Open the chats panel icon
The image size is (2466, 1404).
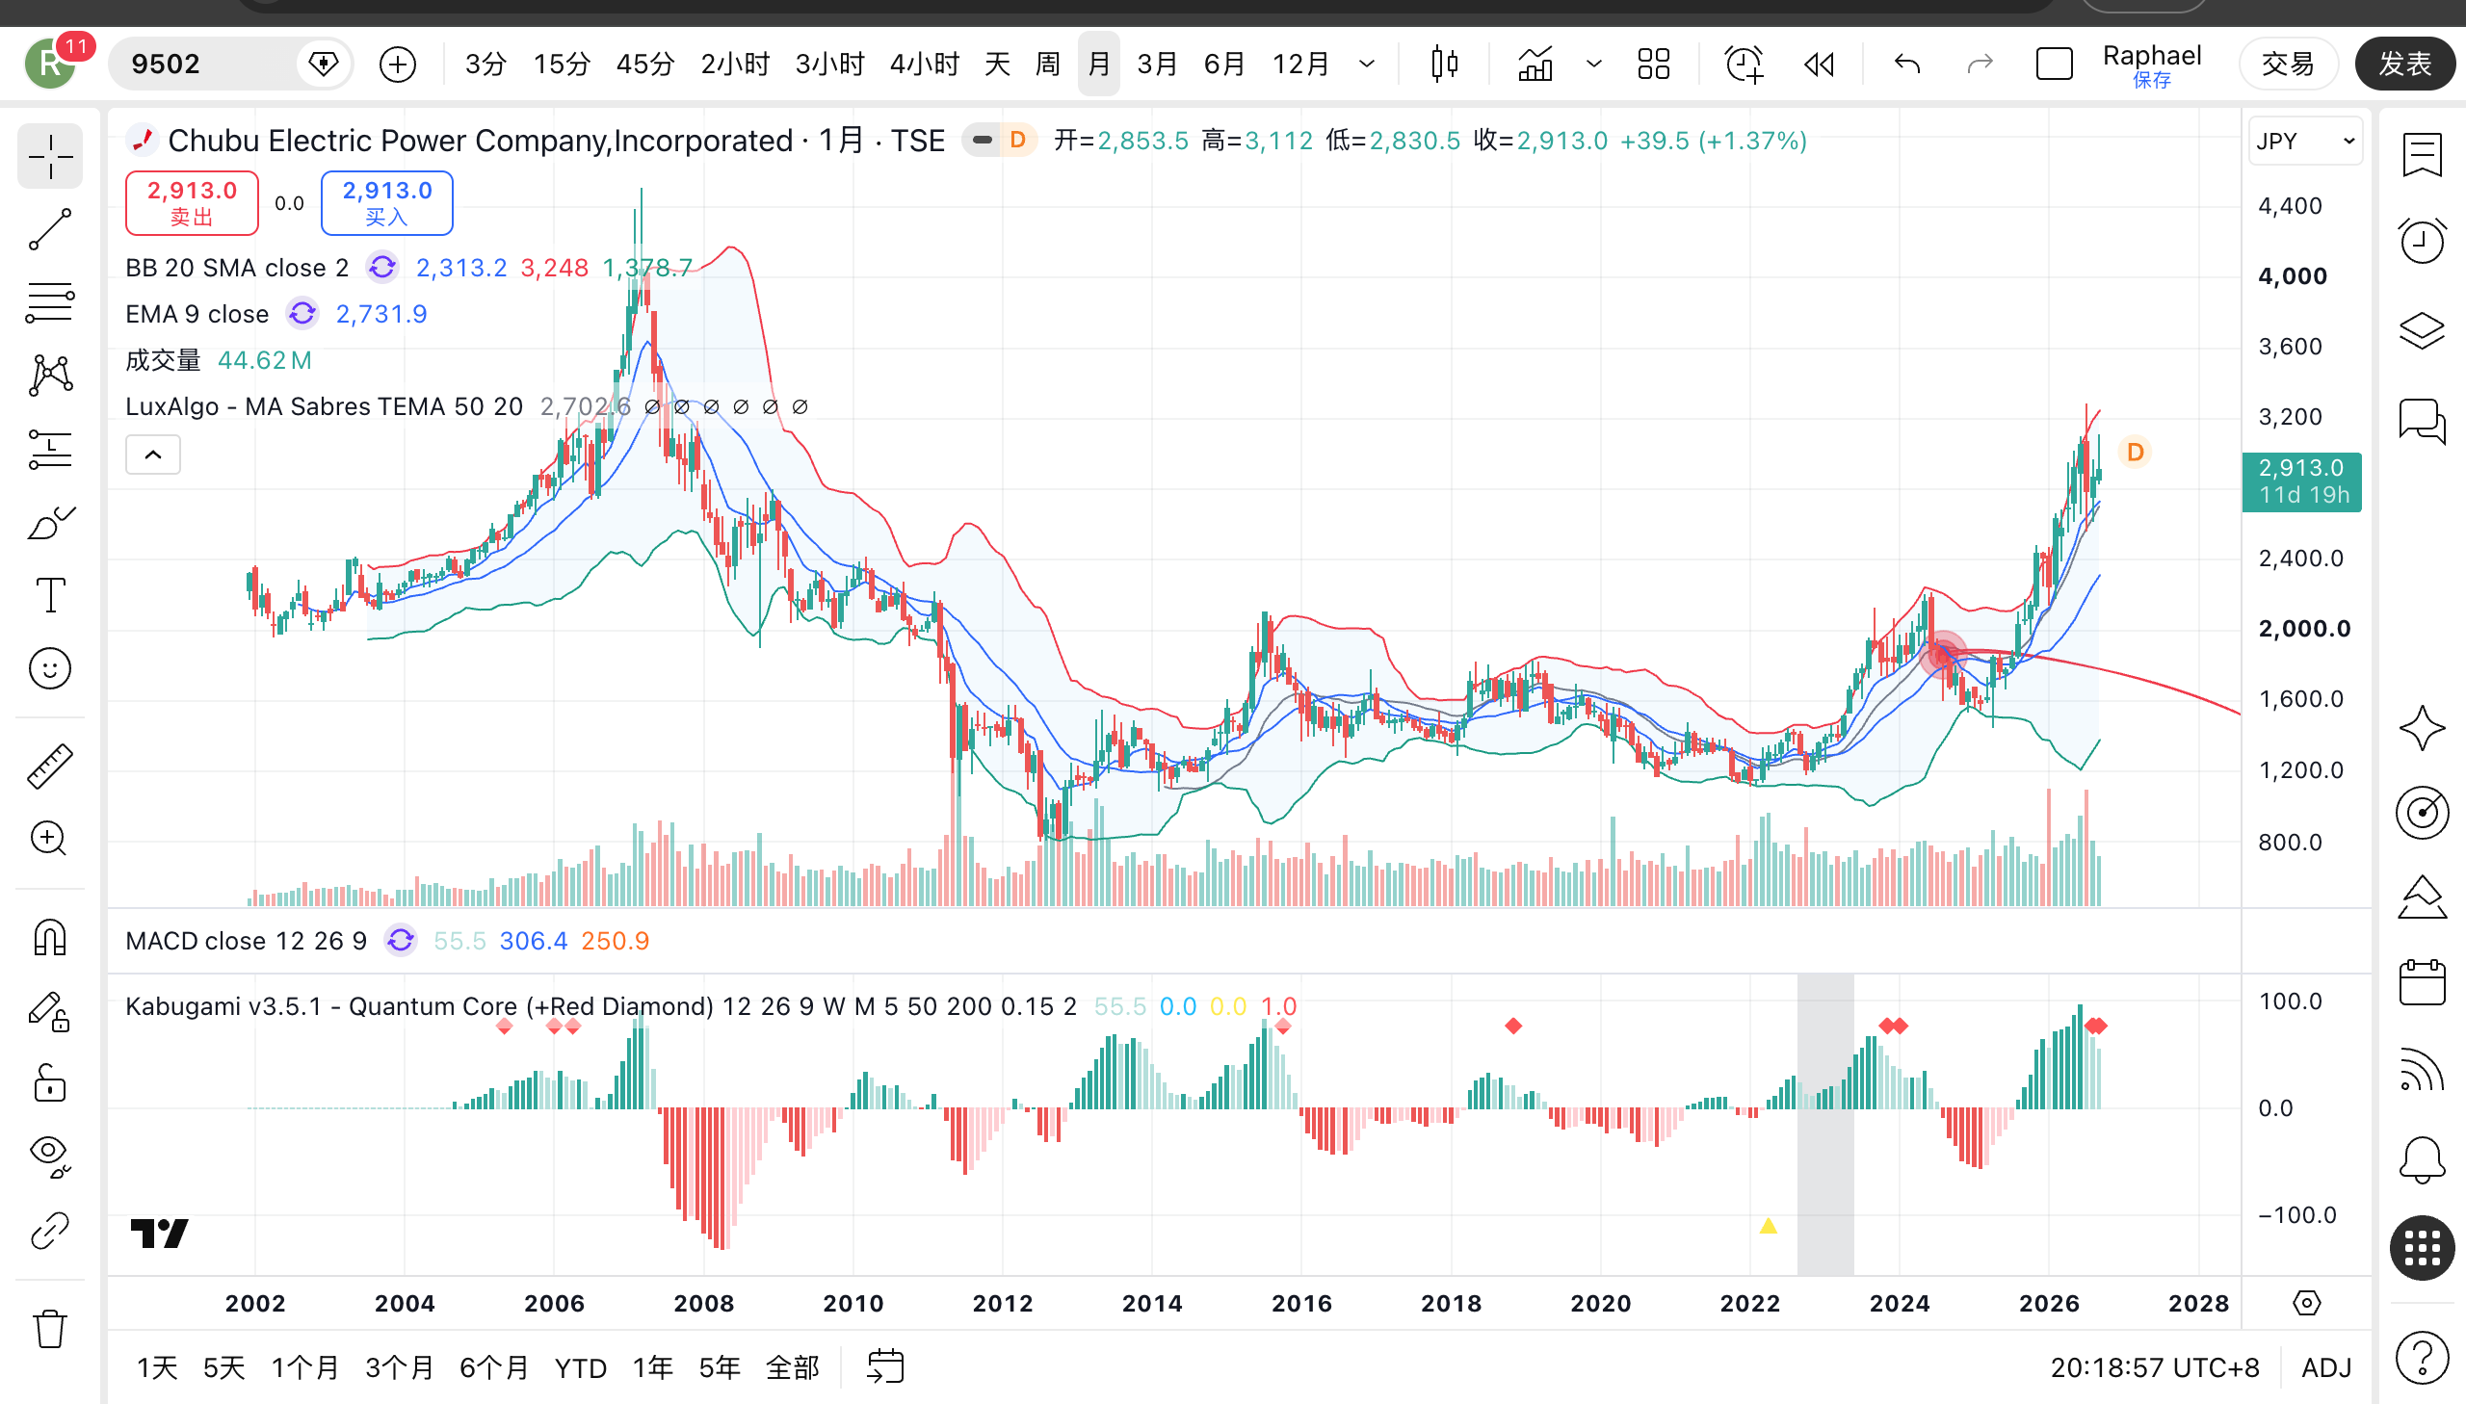point(2422,421)
